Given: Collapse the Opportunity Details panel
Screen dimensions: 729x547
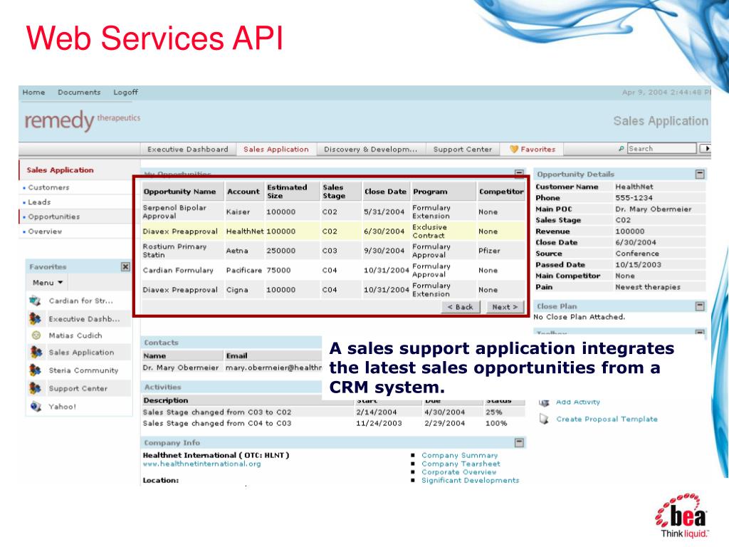Looking at the screenshot, I should (x=700, y=174).
